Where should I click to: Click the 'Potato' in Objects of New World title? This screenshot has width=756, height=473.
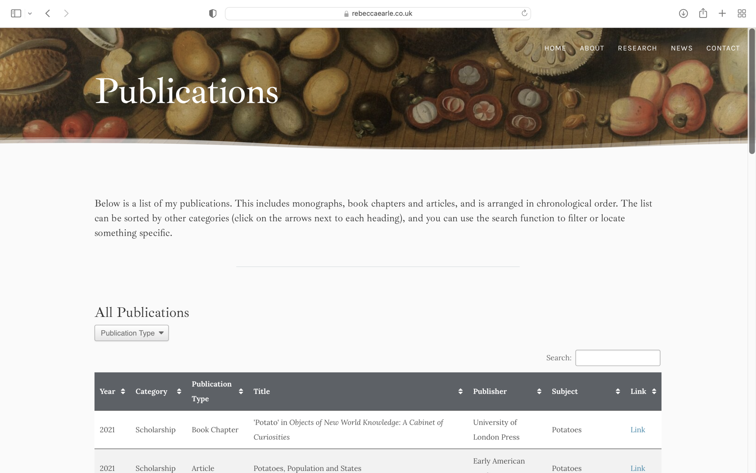point(348,430)
